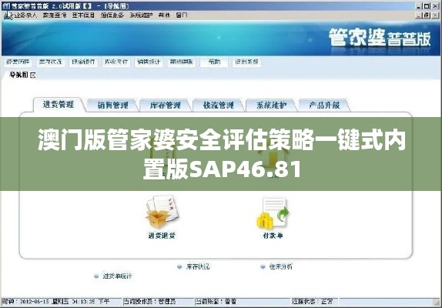The height and width of the screenshot is (308, 442).
Task: Open the 付款单 coins icon
Action: (273, 213)
